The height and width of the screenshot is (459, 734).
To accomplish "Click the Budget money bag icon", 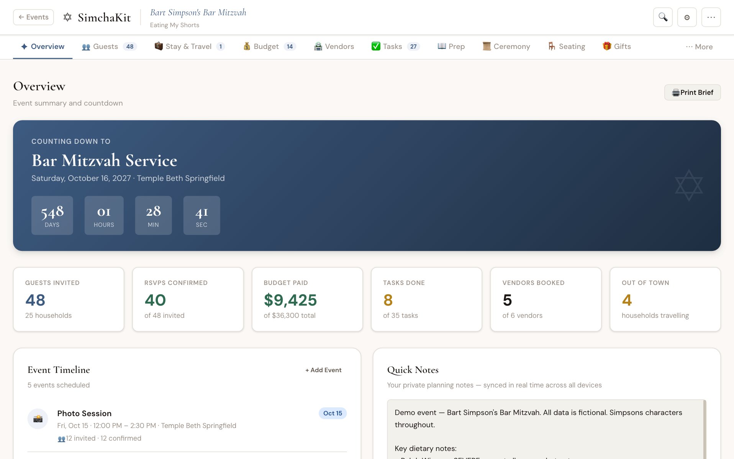I will [x=247, y=46].
